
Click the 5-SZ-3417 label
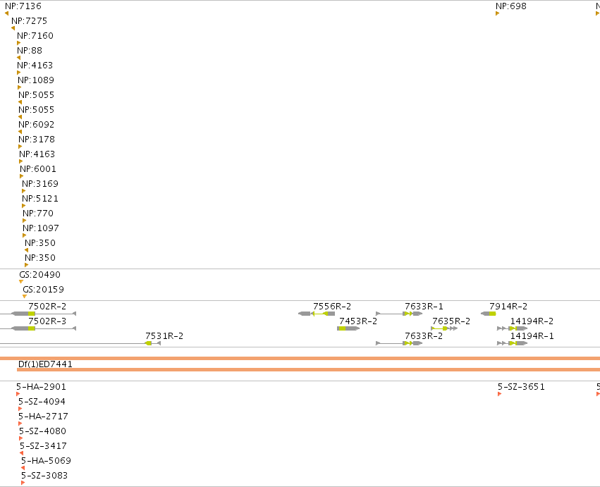click(43, 446)
